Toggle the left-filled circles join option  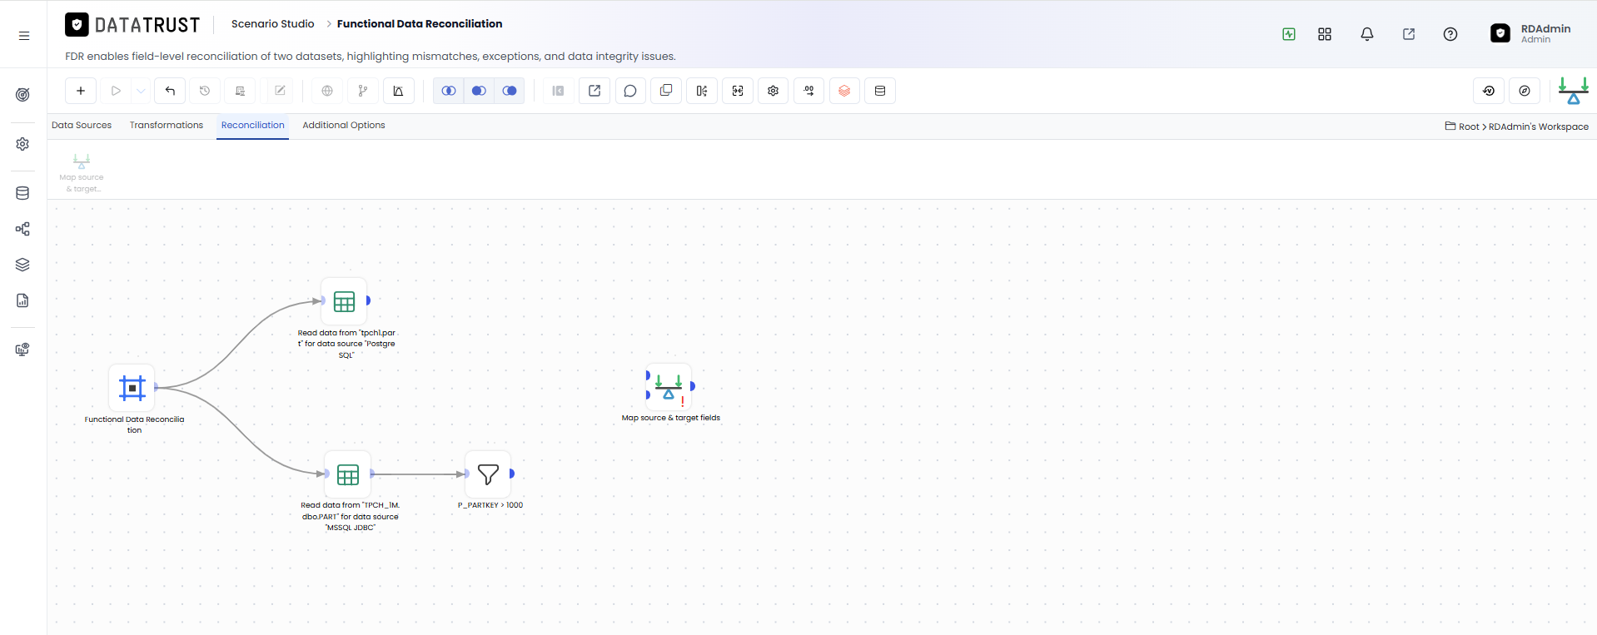click(479, 91)
